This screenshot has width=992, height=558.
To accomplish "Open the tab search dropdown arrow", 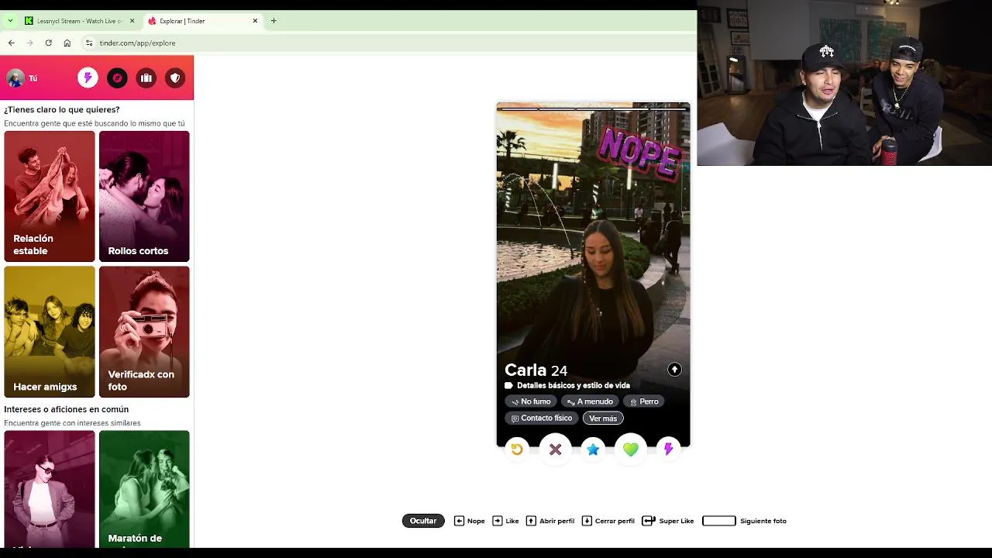I will tap(10, 21).
